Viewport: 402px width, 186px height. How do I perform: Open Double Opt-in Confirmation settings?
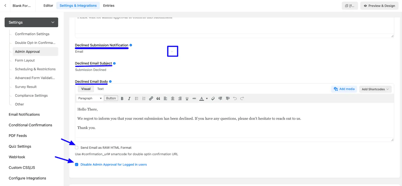pyautogui.click(x=35, y=43)
